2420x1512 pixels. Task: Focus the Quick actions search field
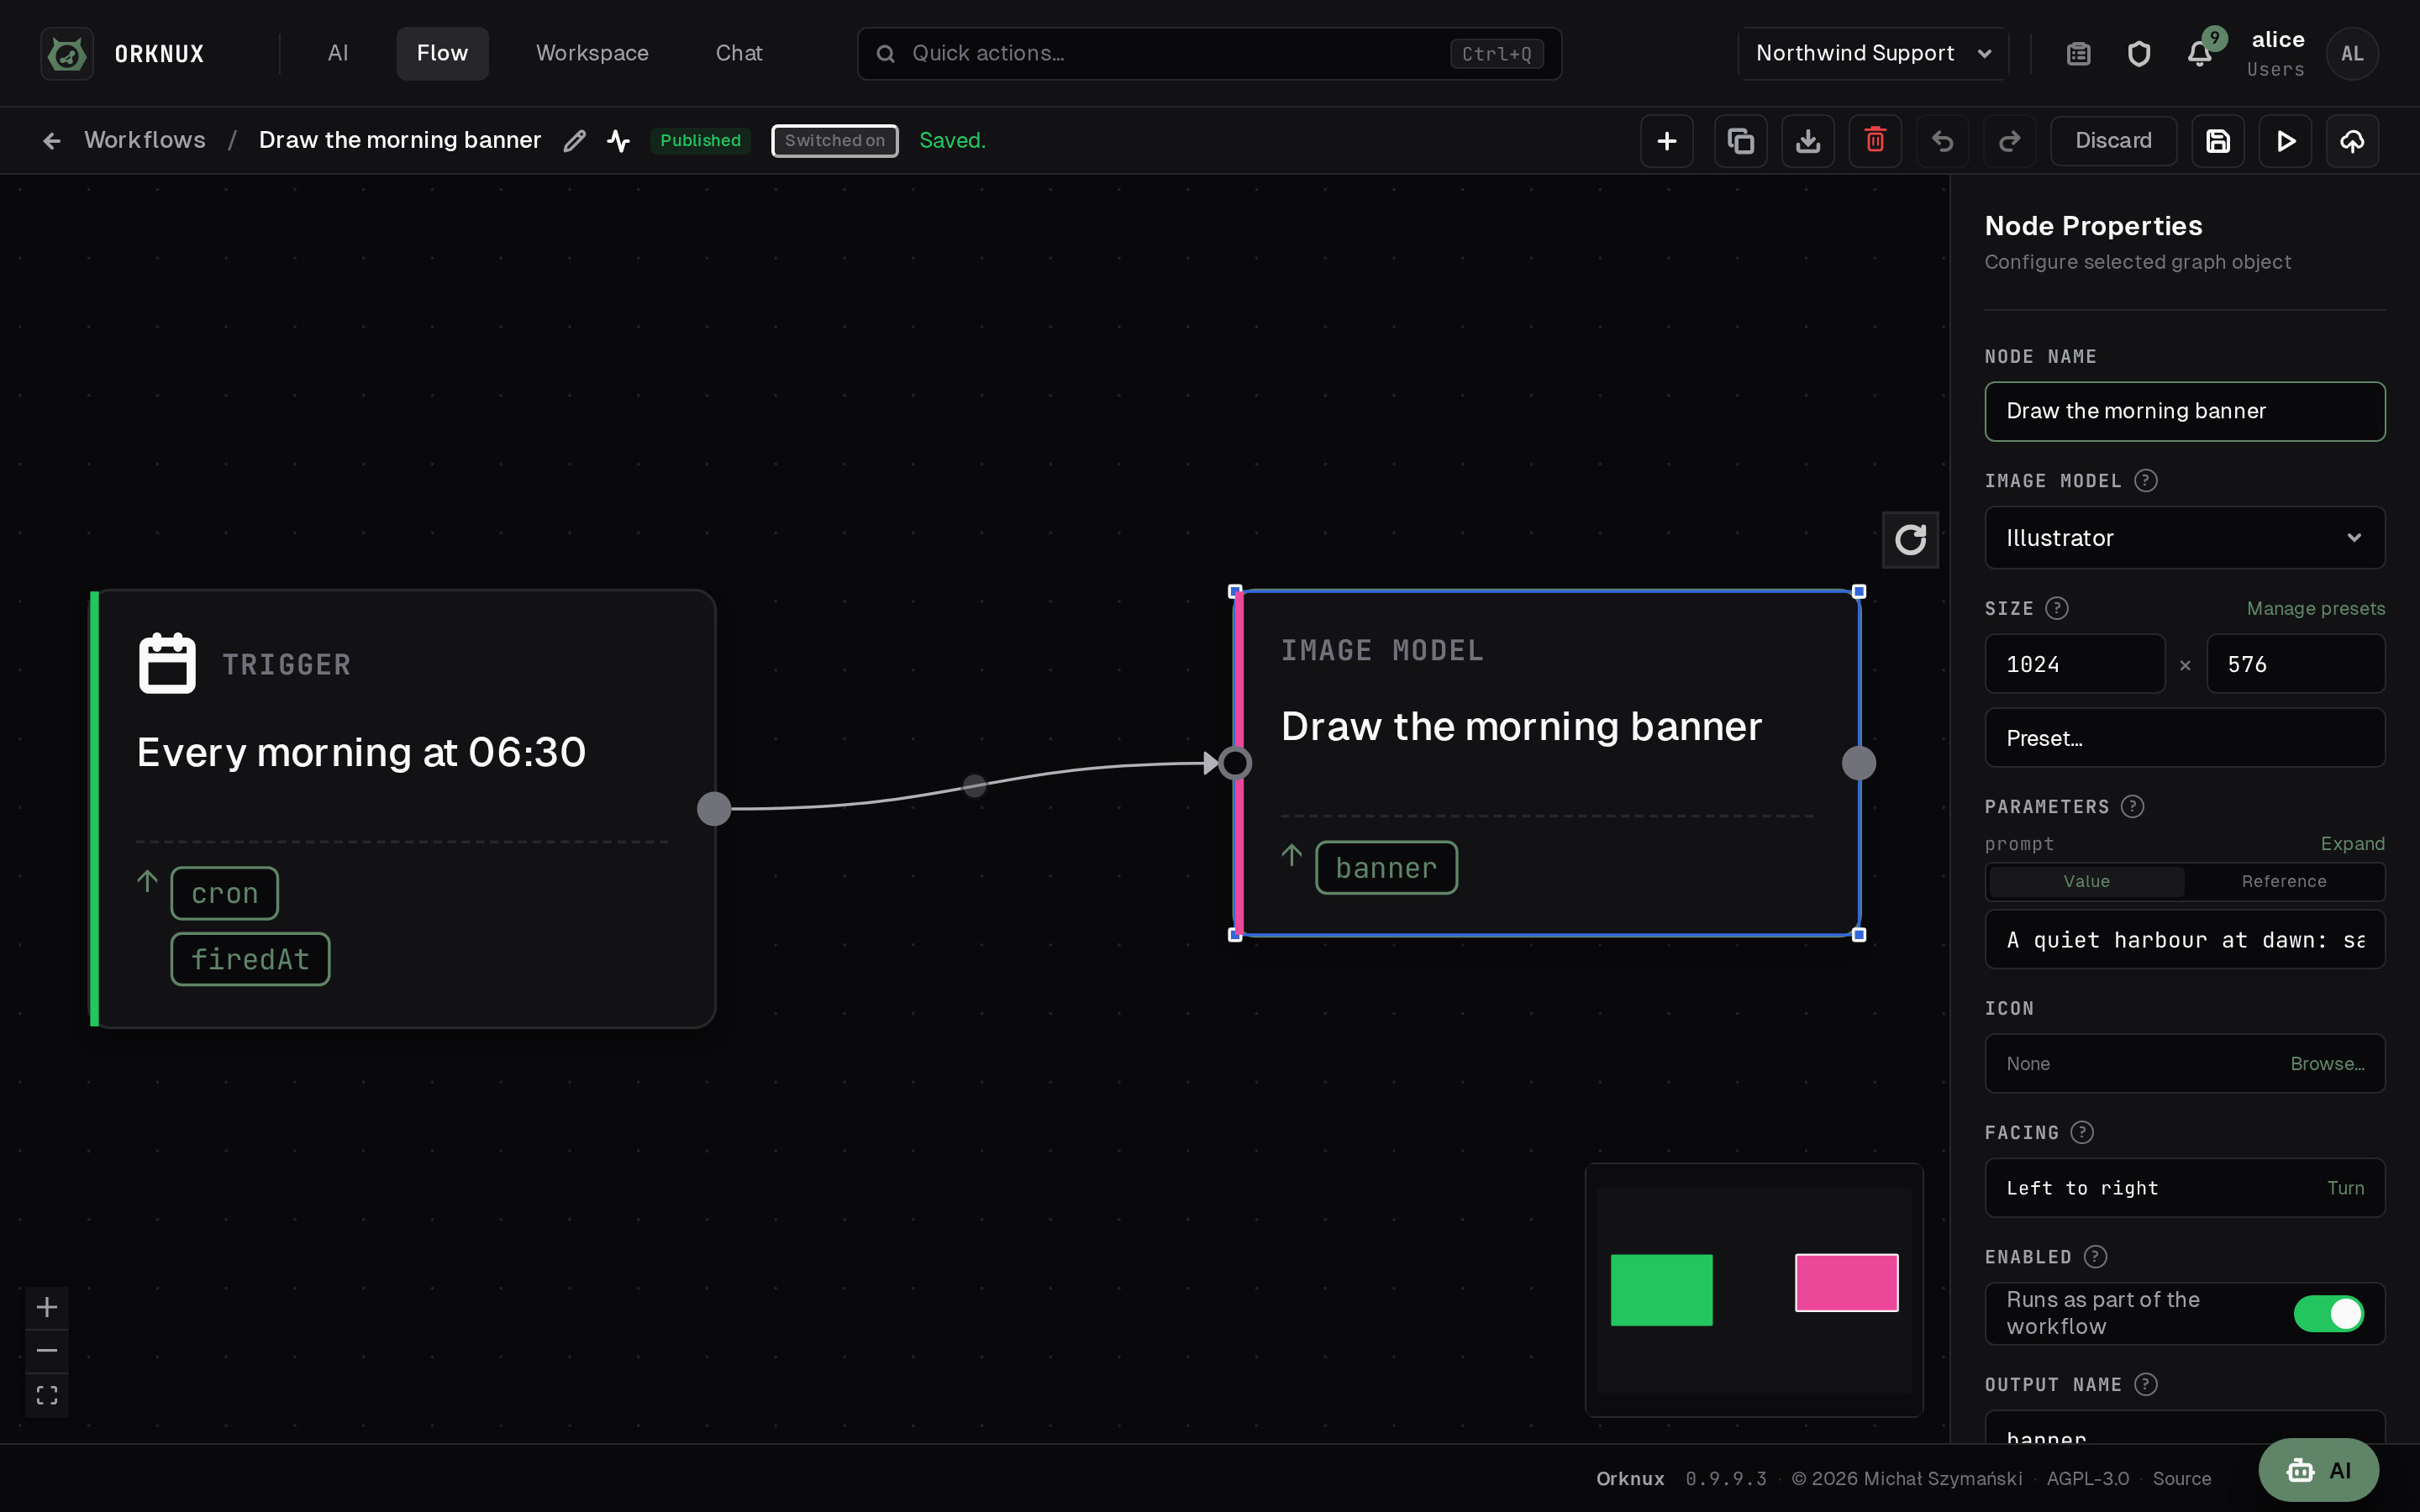tap(1209, 54)
